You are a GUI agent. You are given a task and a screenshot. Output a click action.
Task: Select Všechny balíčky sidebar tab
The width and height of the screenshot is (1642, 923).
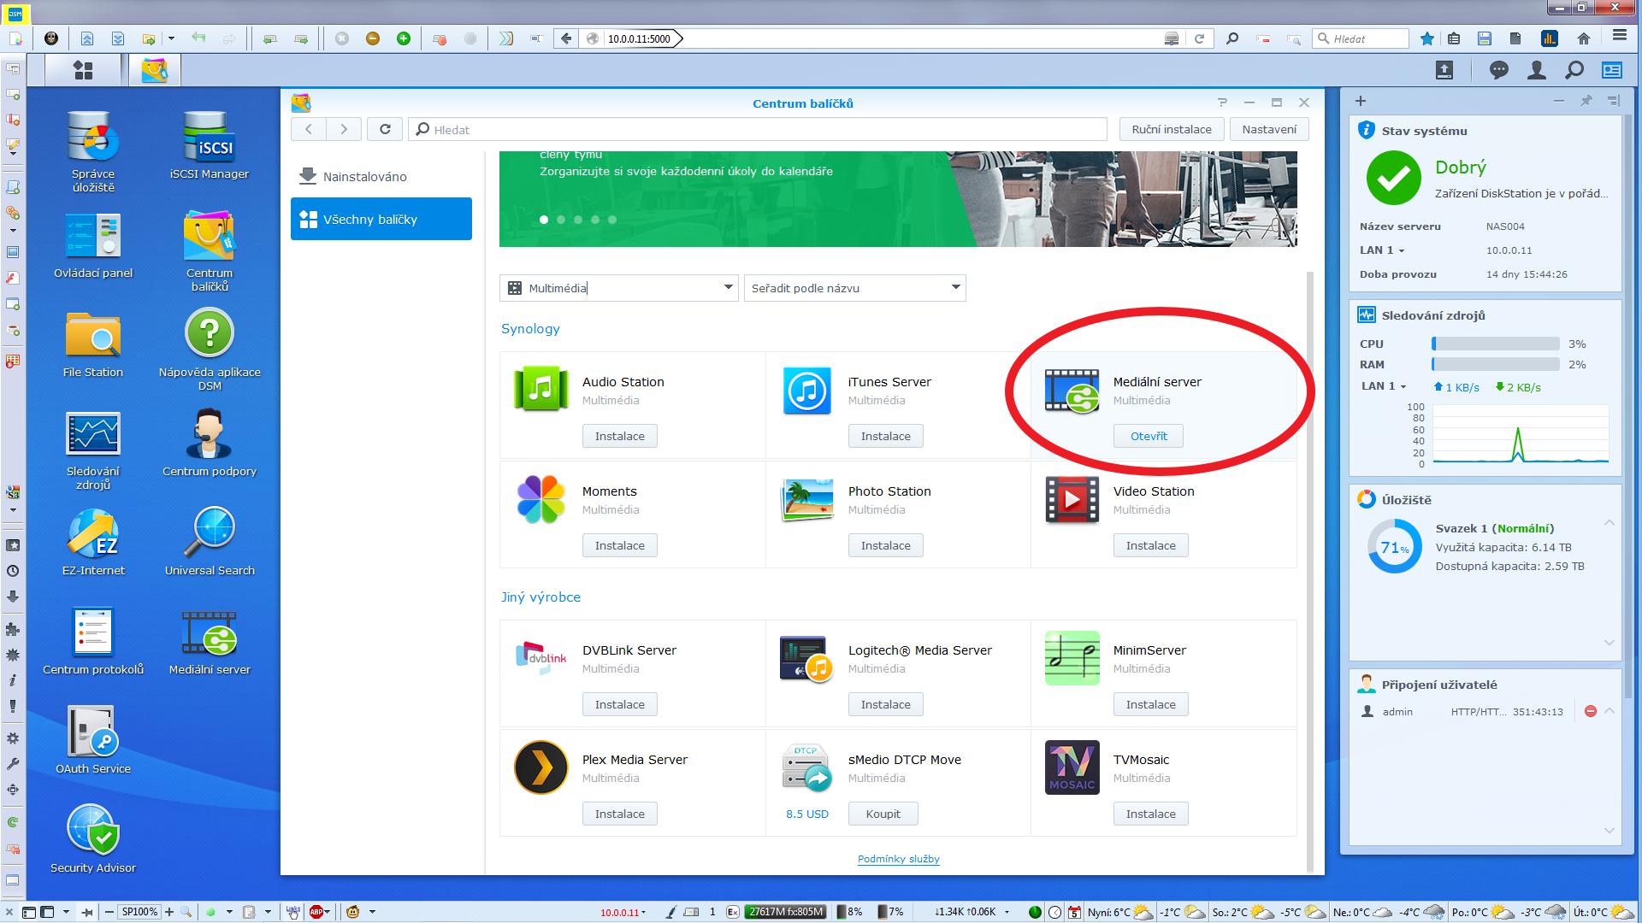381,219
